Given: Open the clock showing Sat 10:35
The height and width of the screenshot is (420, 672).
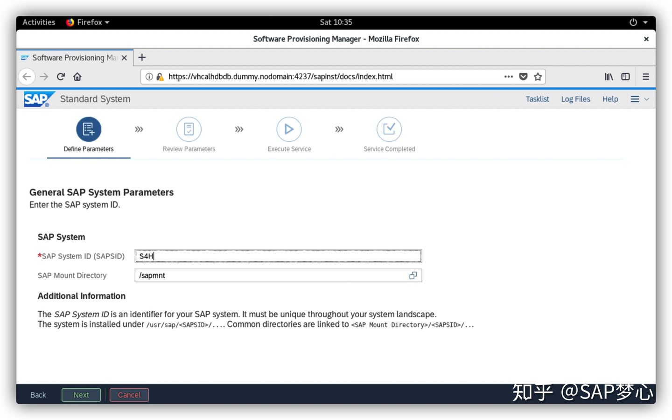Looking at the screenshot, I should coord(336,22).
